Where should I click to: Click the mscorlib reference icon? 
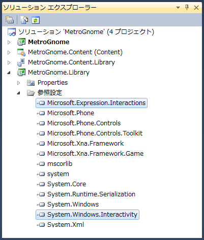coord(41,164)
